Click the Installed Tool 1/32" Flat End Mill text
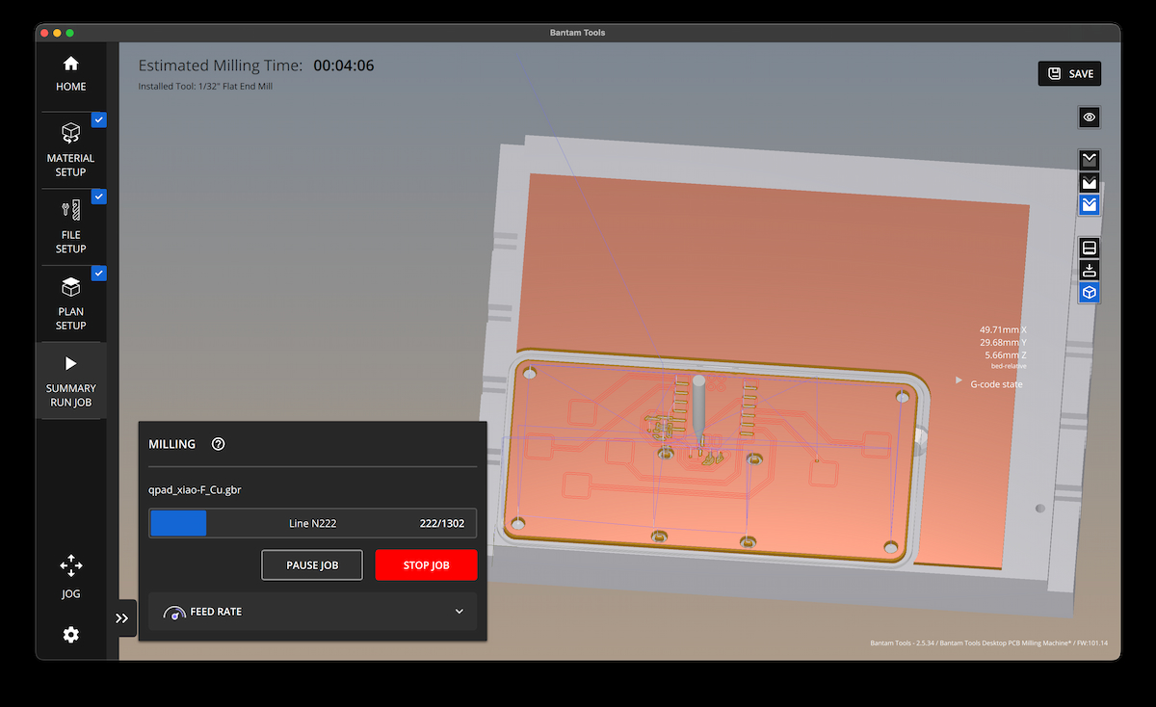This screenshot has width=1156, height=707. (x=207, y=87)
